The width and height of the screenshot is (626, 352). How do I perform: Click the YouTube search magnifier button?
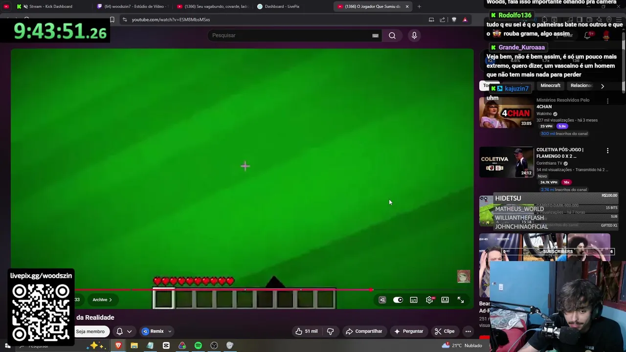(x=392, y=35)
